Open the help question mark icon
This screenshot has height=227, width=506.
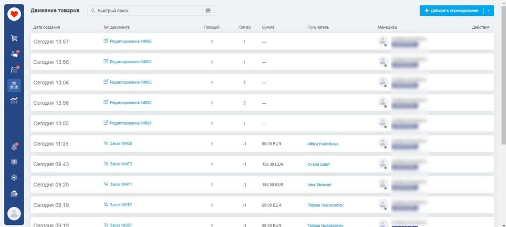click(x=14, y=162)
